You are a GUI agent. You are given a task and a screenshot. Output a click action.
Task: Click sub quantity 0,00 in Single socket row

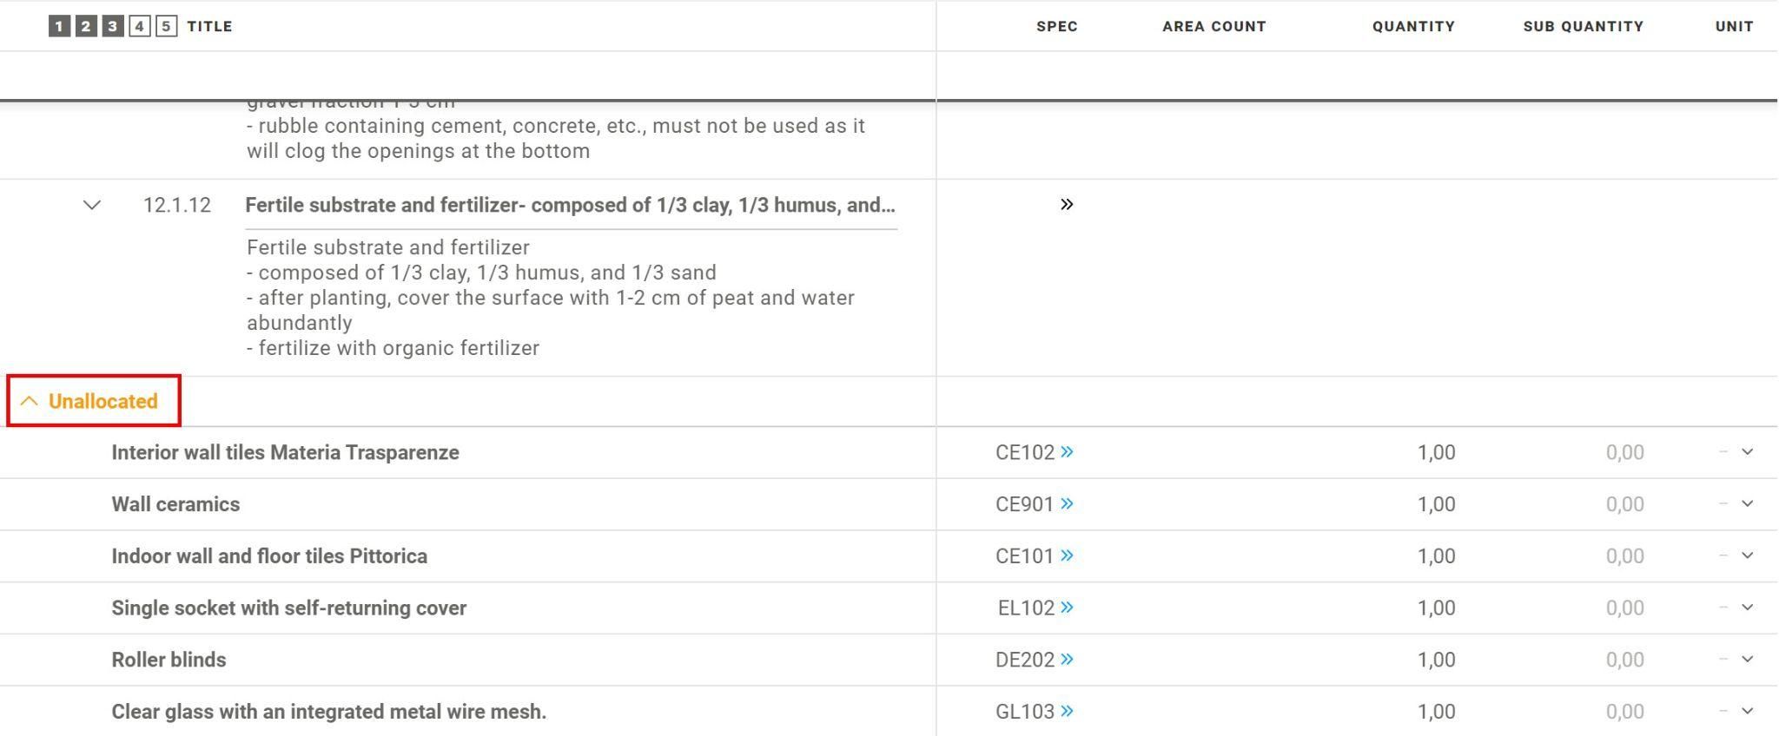coord(1624,608)
